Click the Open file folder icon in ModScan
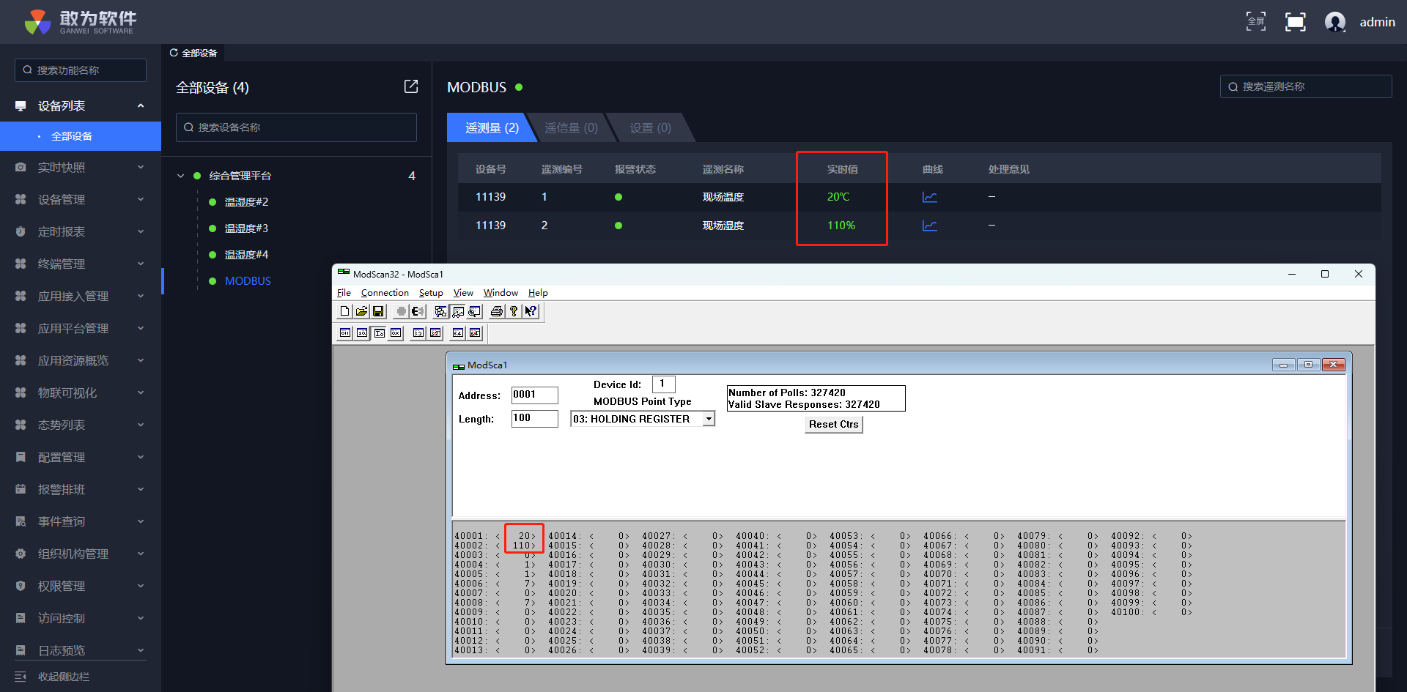Image resolution: width=1407 pixels, height=692 pixels. click(x=361, y=311)
